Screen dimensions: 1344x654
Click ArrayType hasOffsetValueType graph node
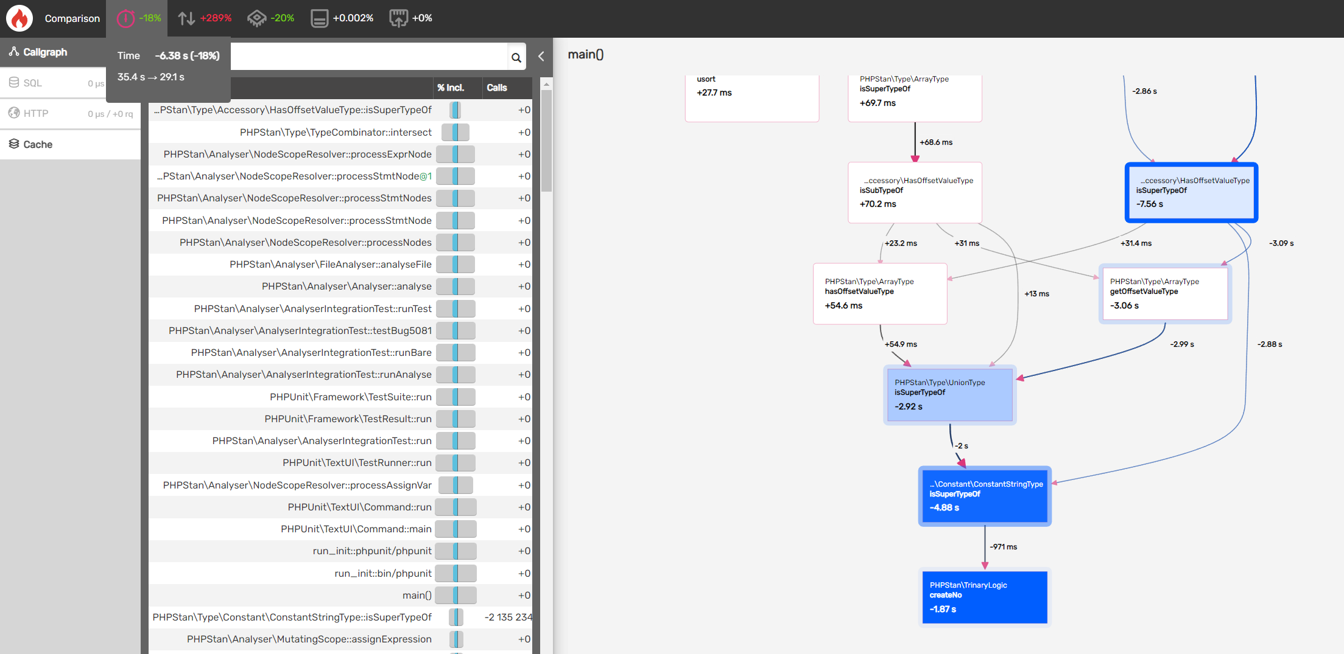coord(880,293)
